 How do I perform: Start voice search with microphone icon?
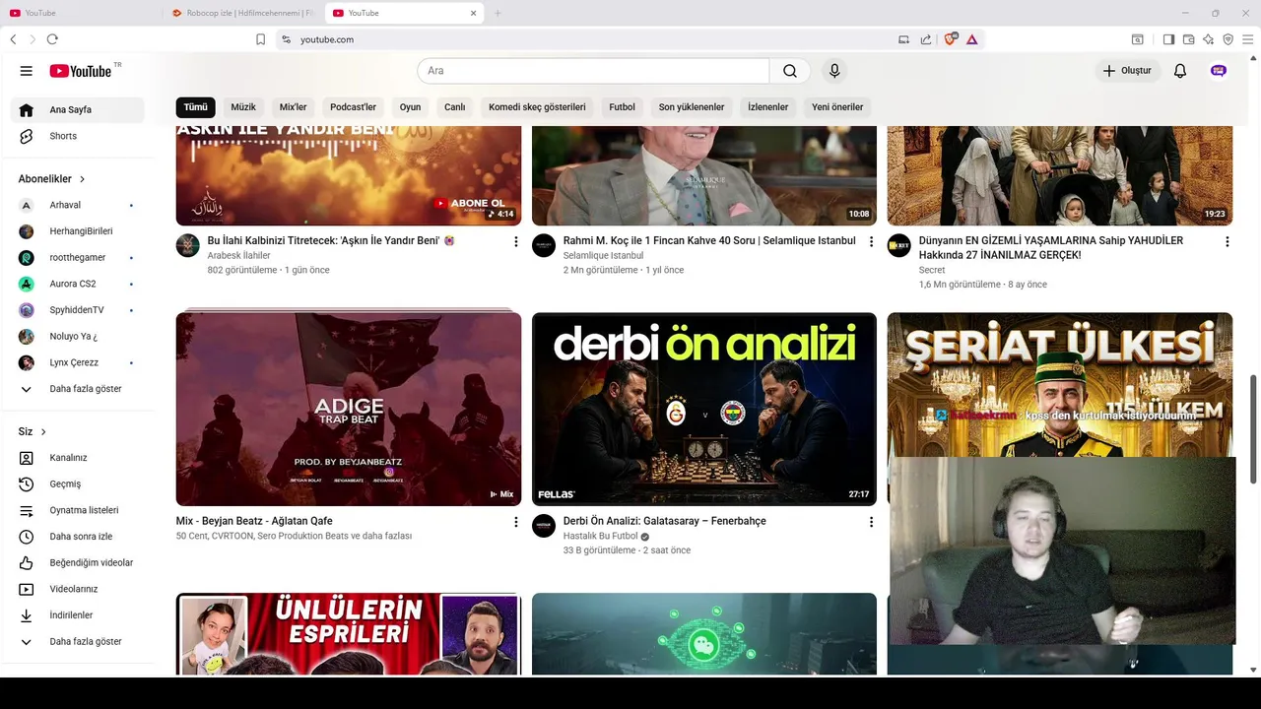[834, 71]
